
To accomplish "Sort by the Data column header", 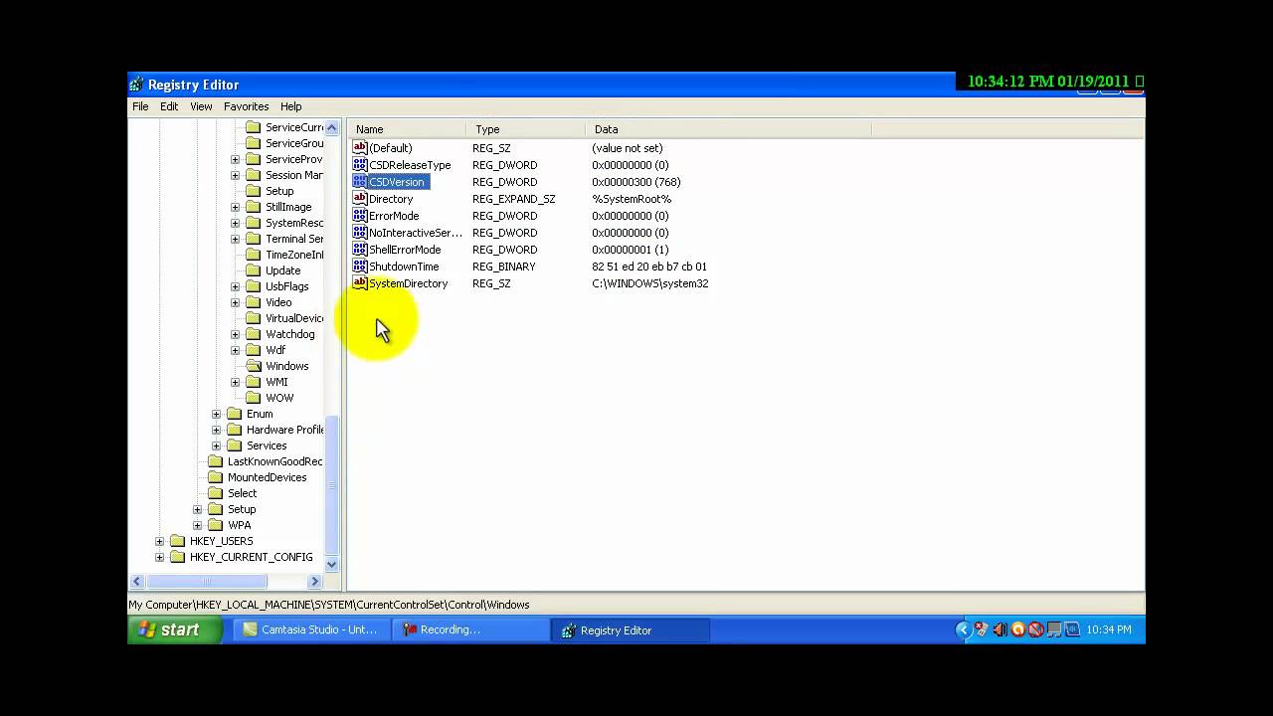I will (x=729, y=129).
